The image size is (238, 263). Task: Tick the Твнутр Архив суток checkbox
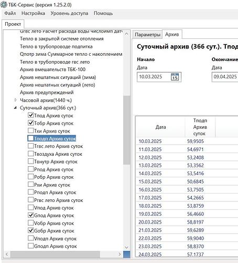(30, 161)
